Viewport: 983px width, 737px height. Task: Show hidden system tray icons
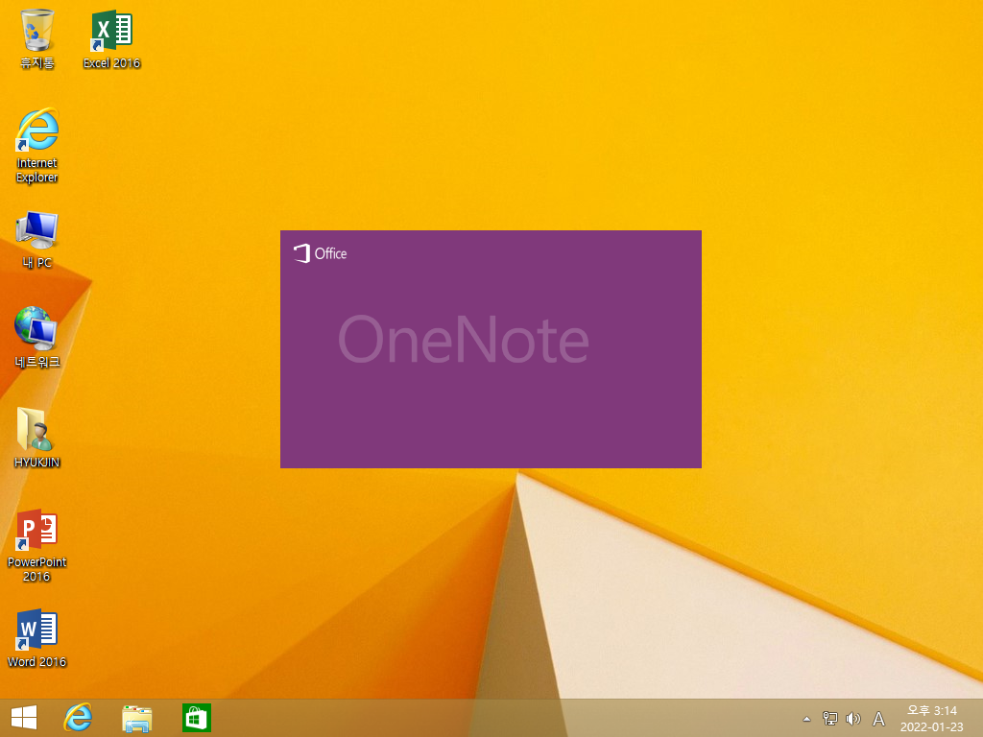coord(806,719)
